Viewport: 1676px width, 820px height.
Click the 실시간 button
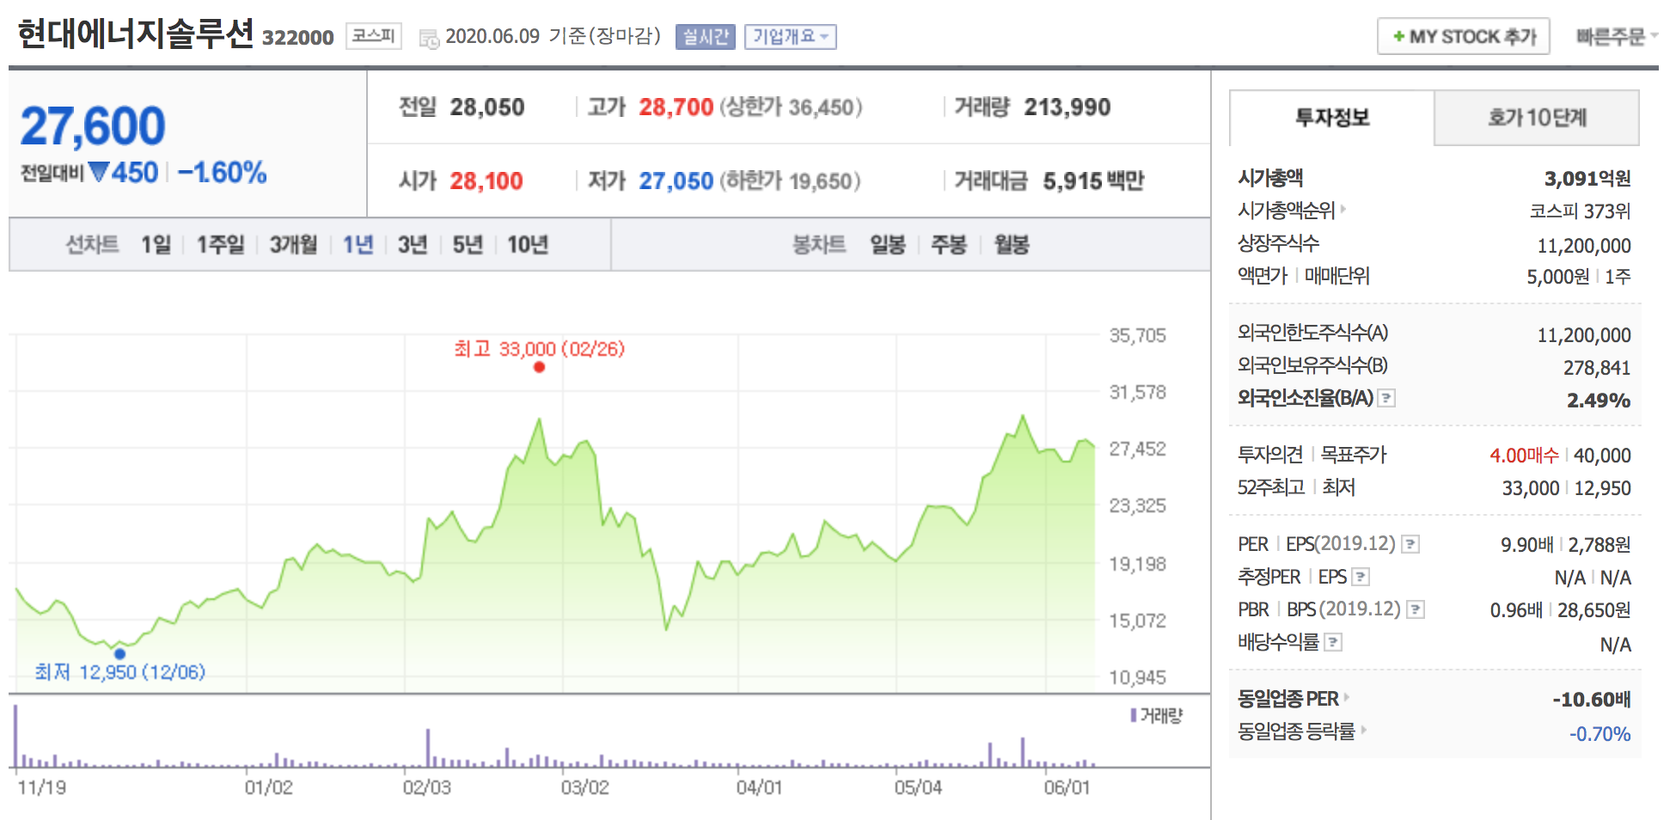coord(706,37)
